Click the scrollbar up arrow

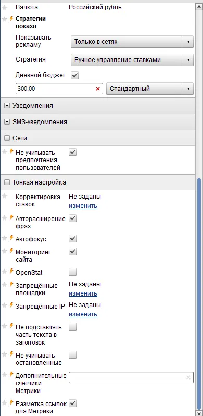199,7
